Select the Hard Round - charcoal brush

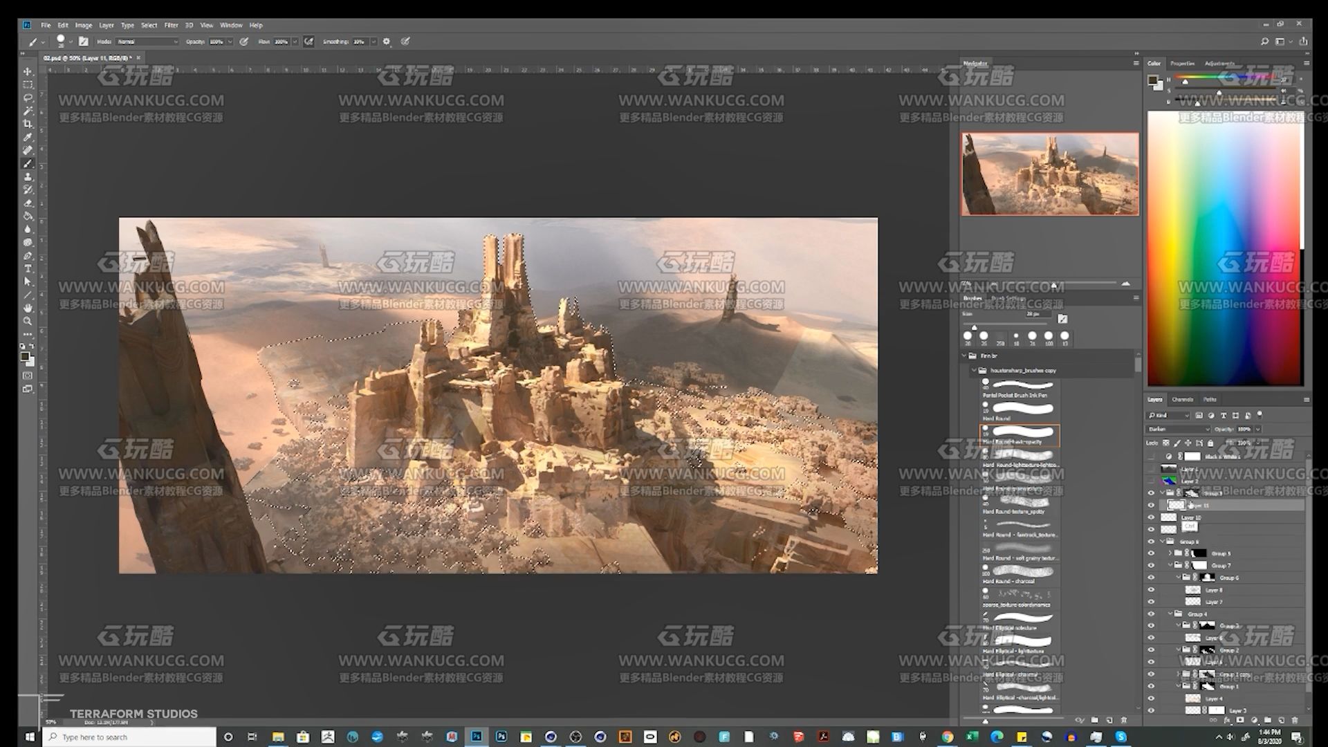tap(1020, 574)
